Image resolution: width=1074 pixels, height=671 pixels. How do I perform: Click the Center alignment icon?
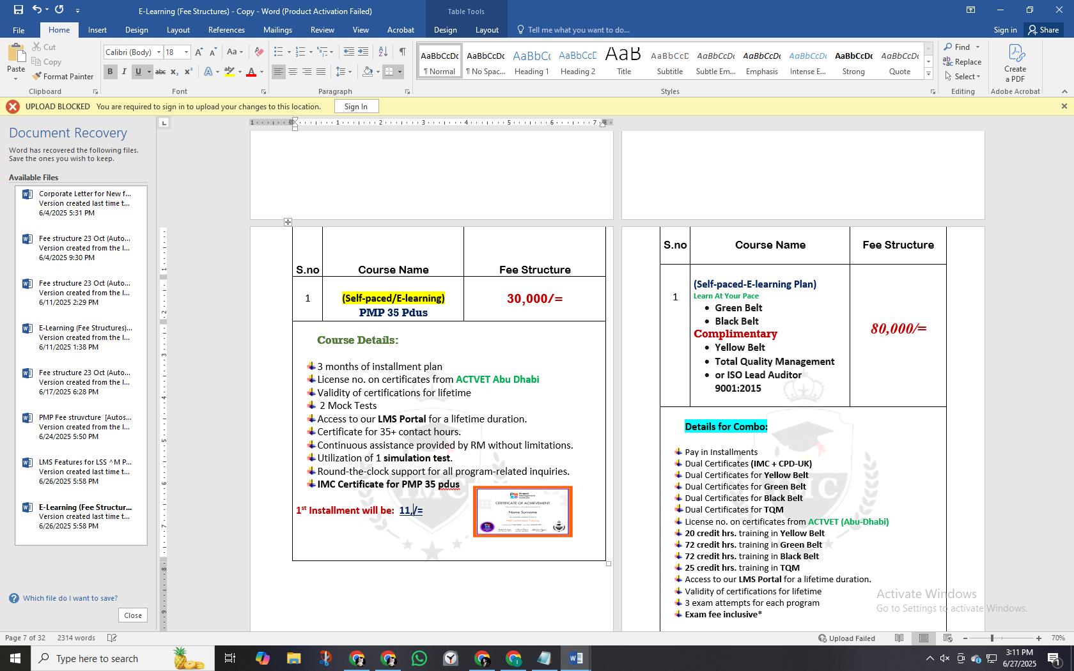293,72
